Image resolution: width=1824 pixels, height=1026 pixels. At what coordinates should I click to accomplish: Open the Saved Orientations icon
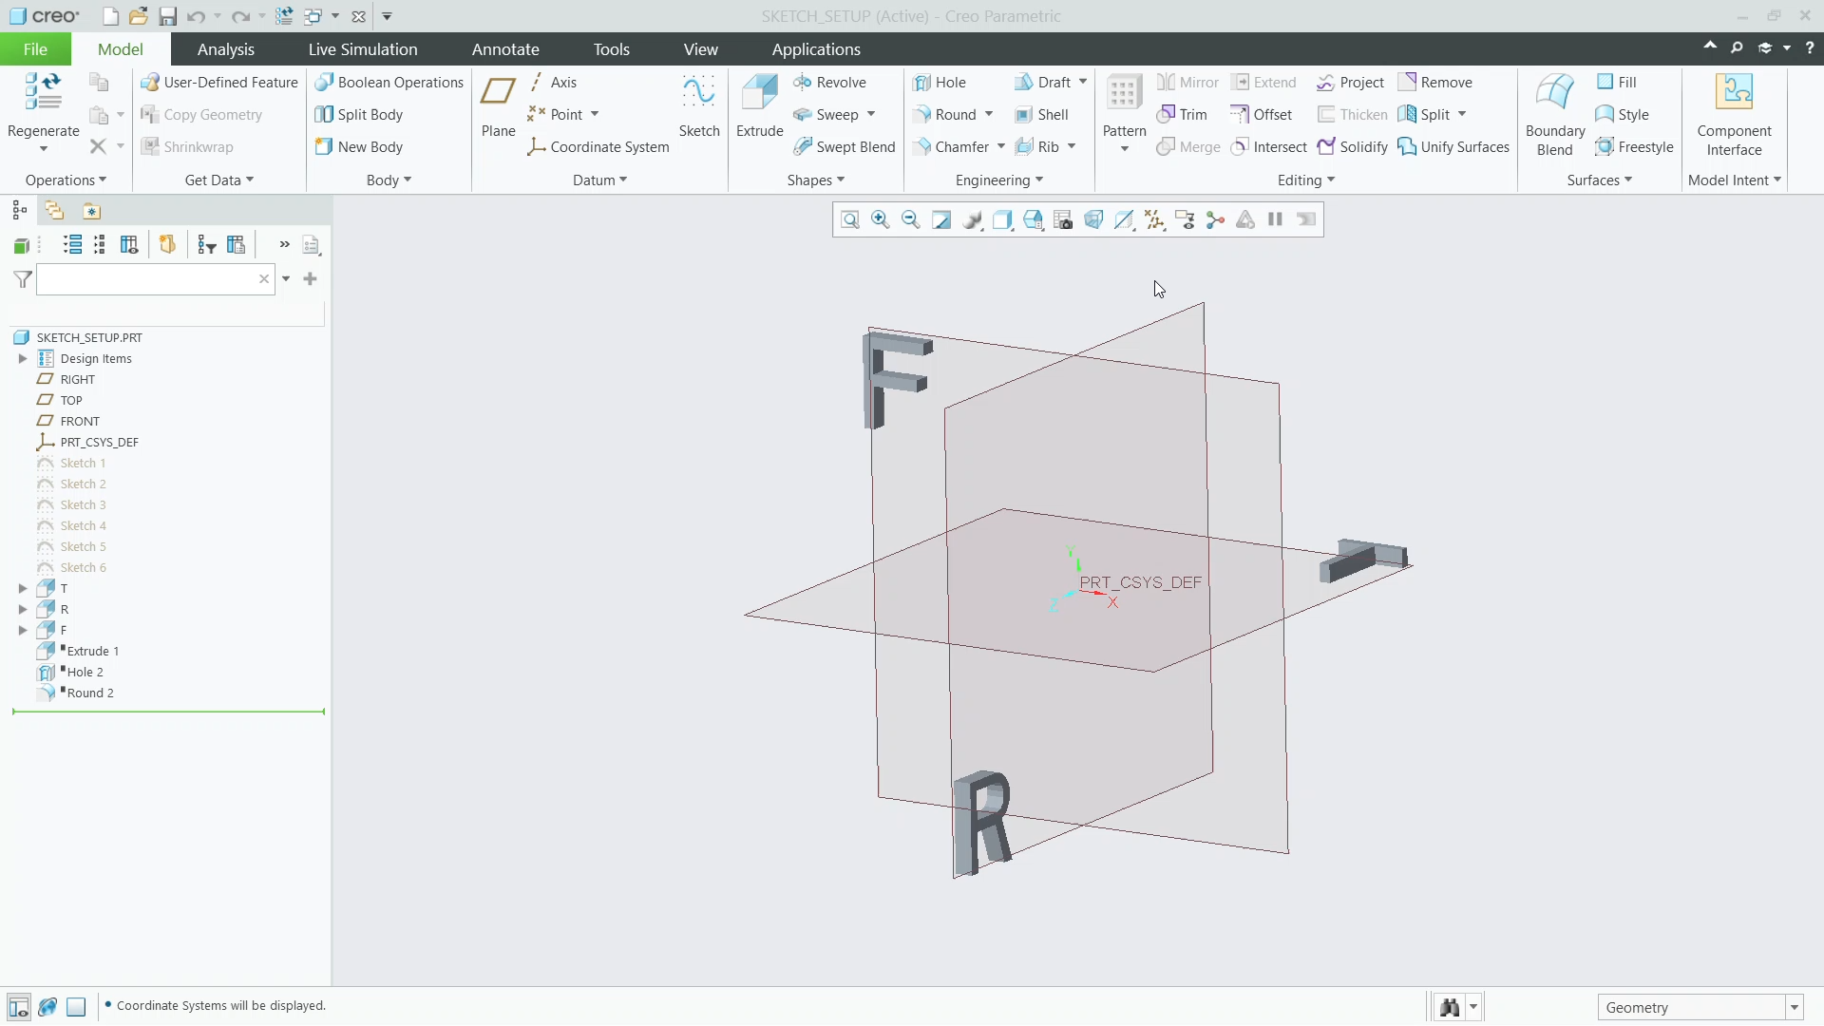click(1033, 220)
